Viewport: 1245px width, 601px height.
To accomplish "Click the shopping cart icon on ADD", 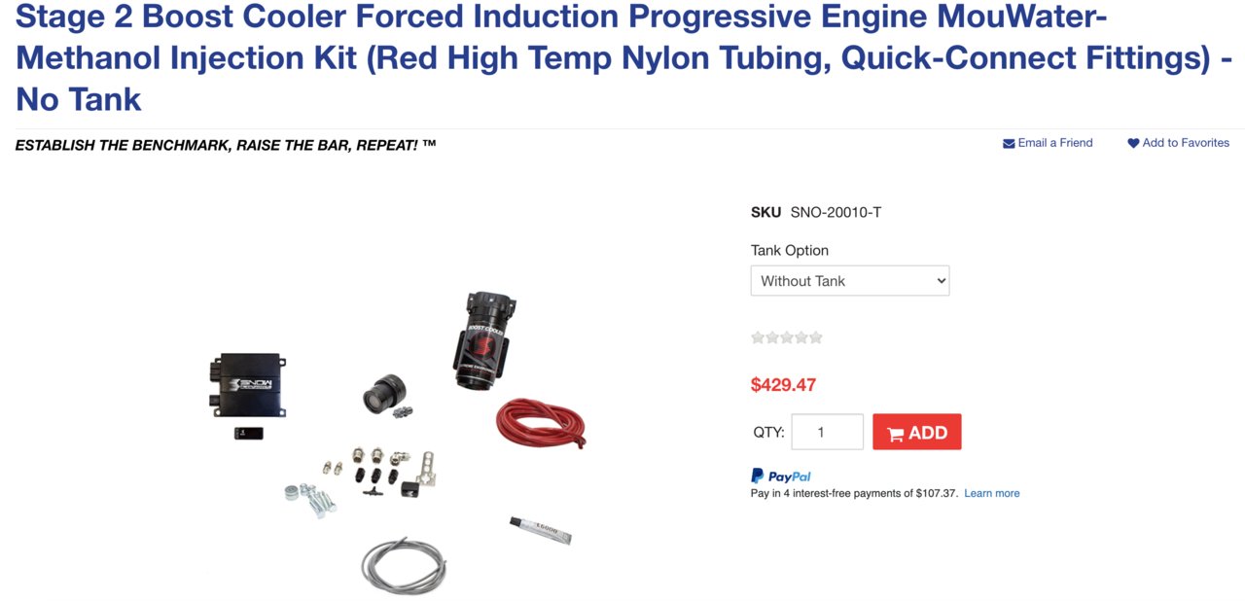I will pyautogui.click(x=895, y=434).
